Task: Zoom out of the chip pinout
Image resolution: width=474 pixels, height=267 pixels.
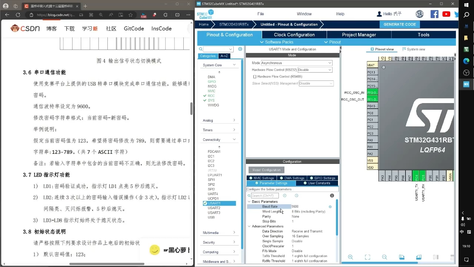Action: 384,257
